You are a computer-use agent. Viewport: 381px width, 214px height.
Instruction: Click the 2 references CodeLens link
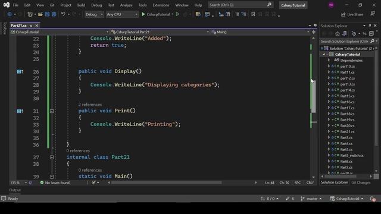(x=90, y=105)
